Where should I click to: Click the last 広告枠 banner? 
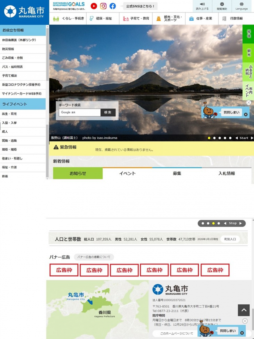215,270
